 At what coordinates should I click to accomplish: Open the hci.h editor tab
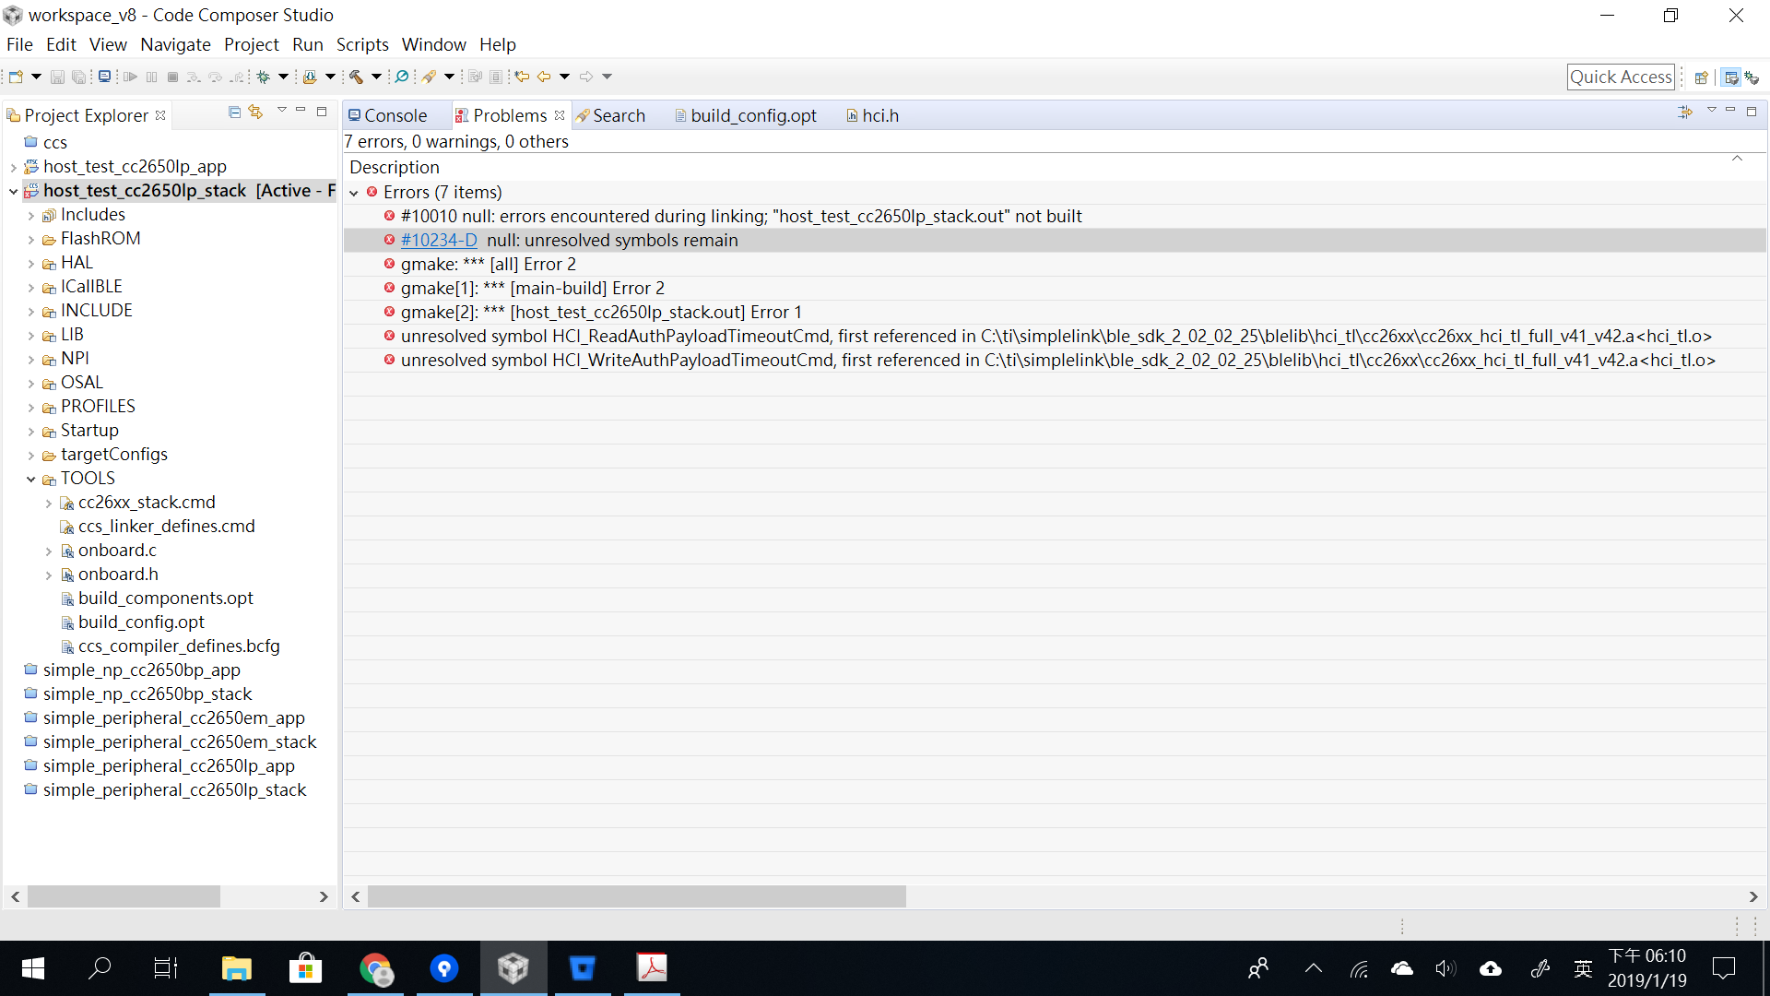click(872, 115)
